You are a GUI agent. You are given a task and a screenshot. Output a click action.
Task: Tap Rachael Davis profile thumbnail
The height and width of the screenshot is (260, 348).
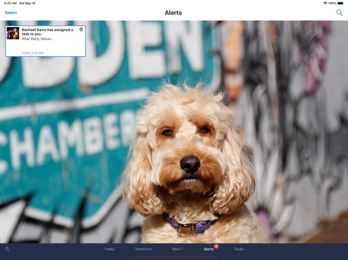(13, 33)
